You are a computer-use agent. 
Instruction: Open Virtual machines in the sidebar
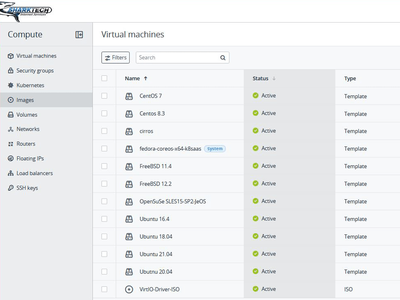pyautogui.click(x=36, y=56)
